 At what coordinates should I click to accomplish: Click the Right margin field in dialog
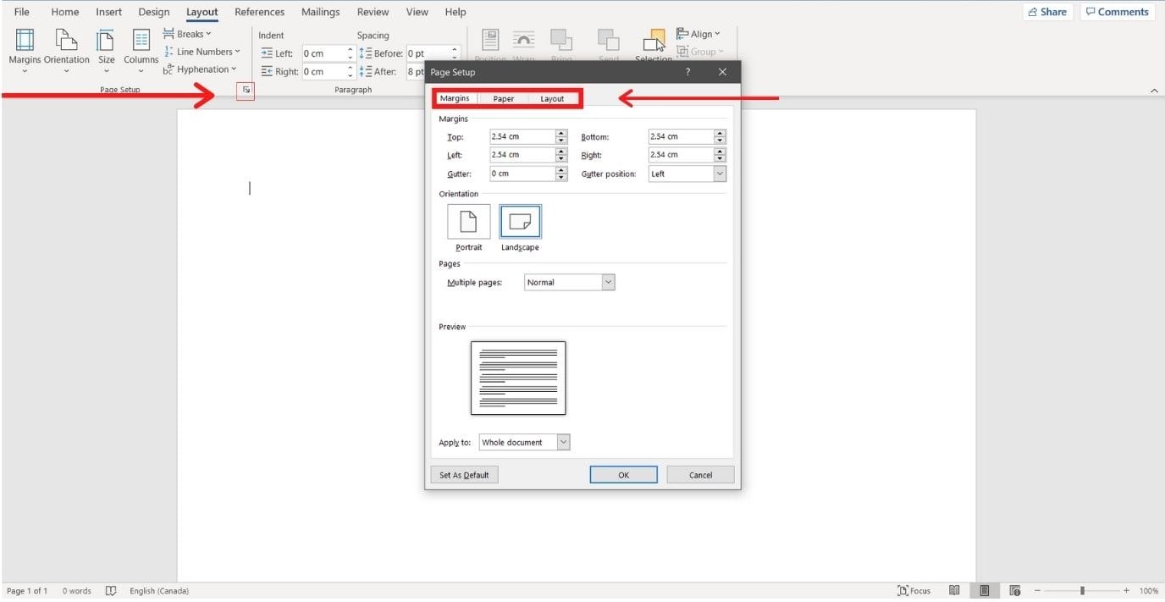click(x=682, y=155)
